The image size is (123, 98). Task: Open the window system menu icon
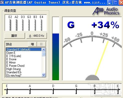tap(2, 2)
